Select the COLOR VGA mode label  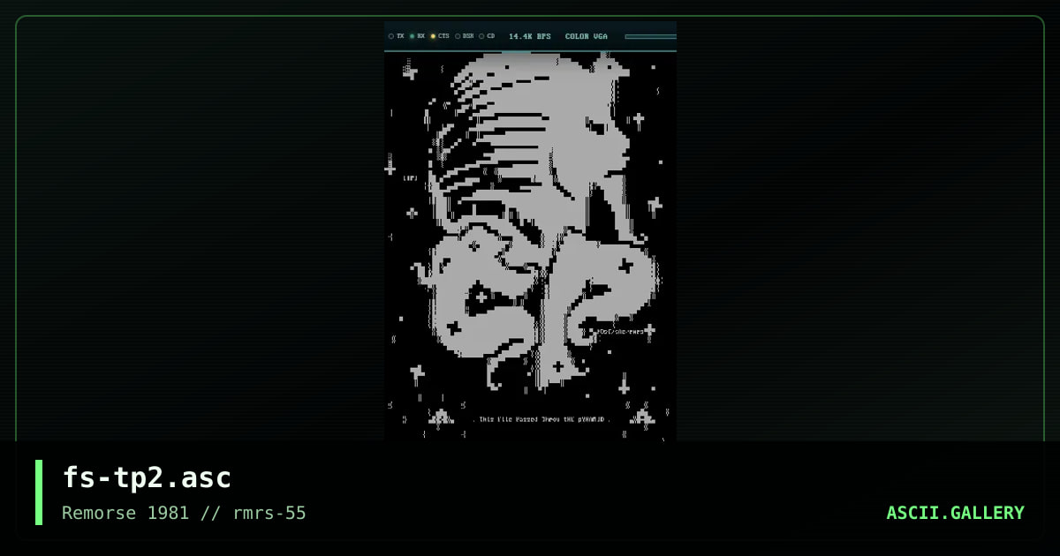587,36
